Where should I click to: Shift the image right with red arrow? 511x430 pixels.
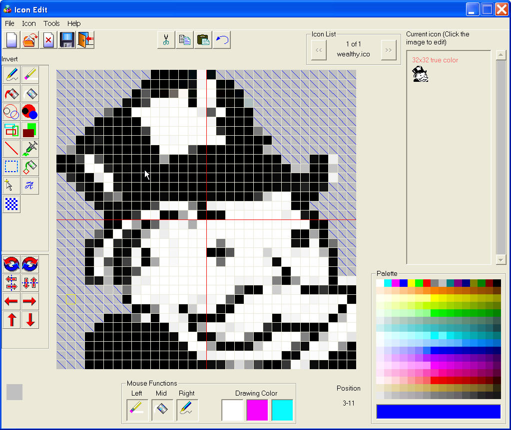(x=30, y=301)
